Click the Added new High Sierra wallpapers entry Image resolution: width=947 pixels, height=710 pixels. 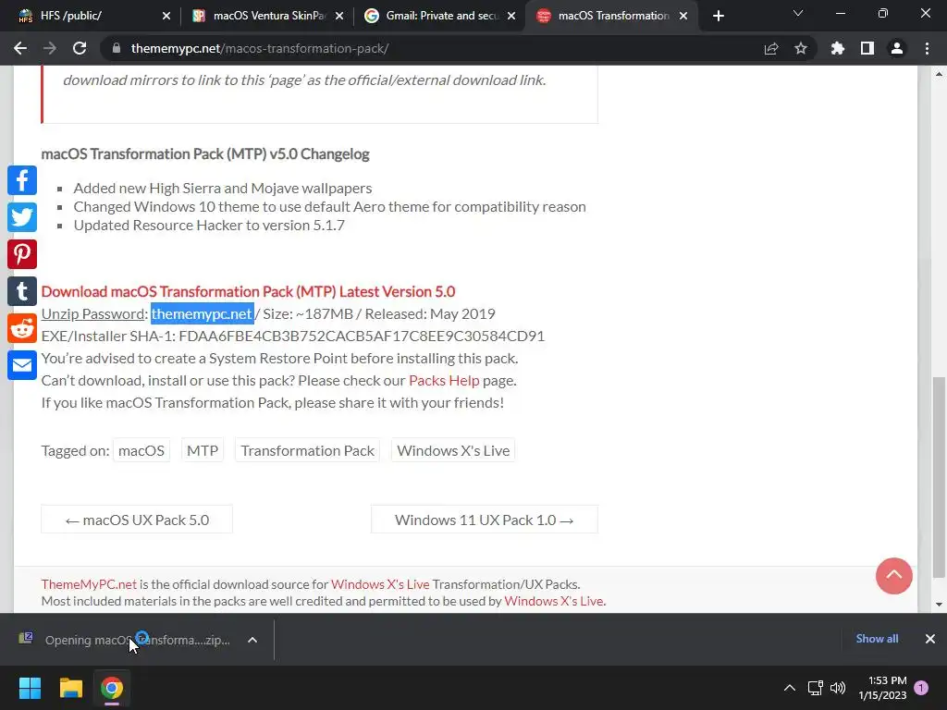coord(223,189)
